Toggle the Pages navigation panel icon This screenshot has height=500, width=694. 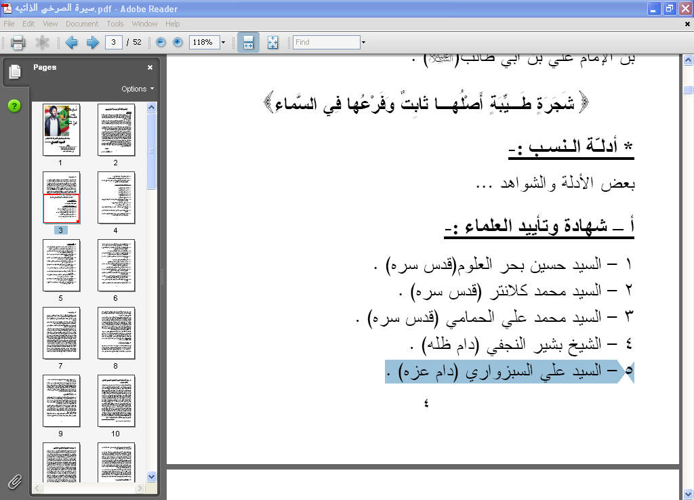tap(14, 71)
